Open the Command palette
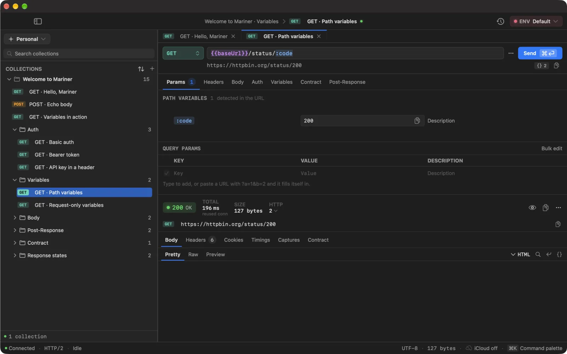This screenshot has width=567, height=354. (x=535, y=348)
